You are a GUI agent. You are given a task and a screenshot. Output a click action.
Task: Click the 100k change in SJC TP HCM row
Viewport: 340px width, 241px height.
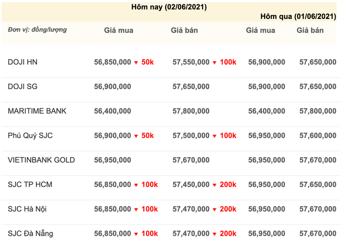click(150, 185)
